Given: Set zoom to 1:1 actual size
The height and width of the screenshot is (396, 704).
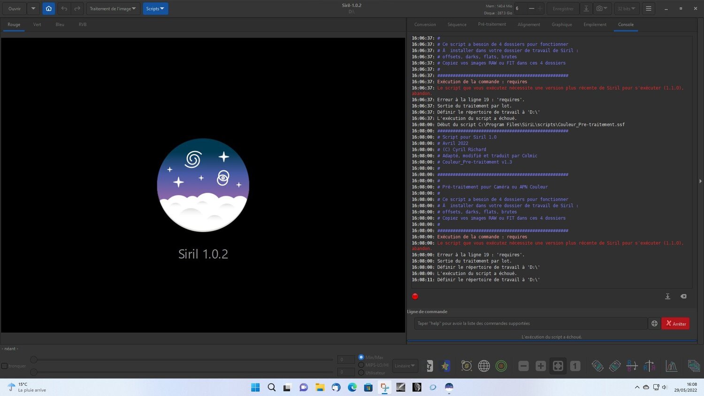Looking at the screenshot, I should tap(575, 366).
